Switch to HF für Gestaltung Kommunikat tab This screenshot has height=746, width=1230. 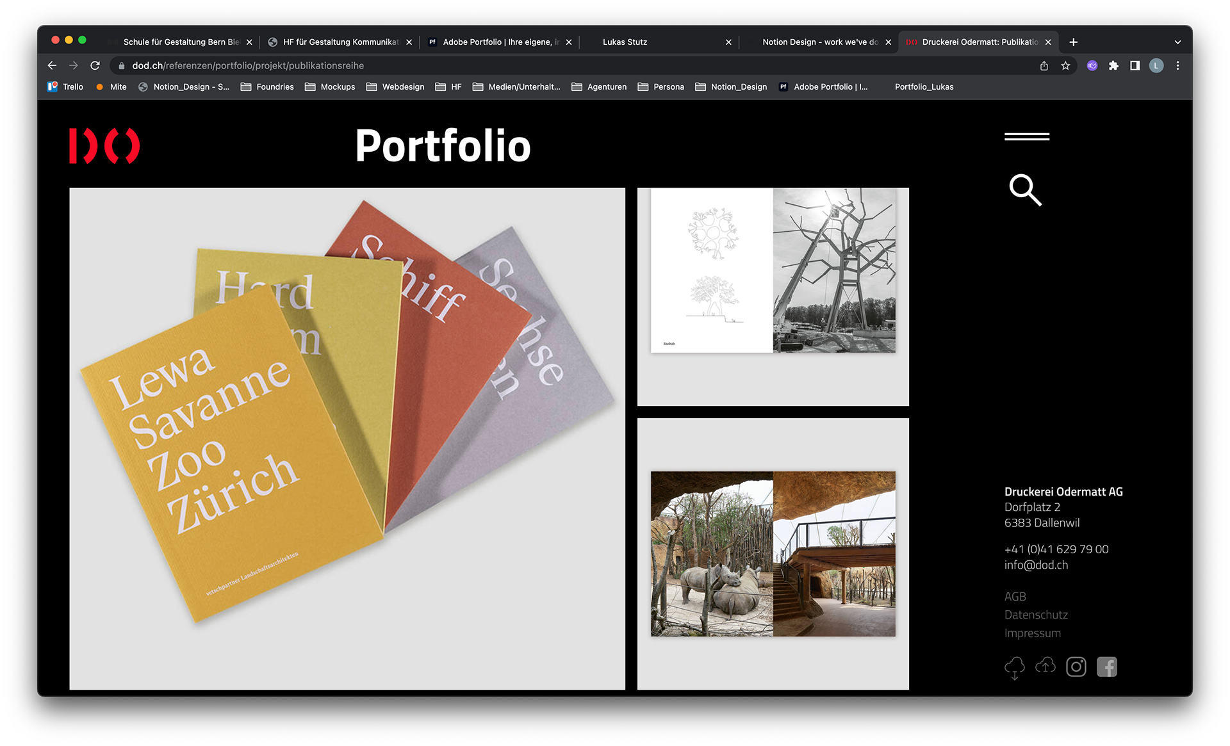[x=340, y=42]
